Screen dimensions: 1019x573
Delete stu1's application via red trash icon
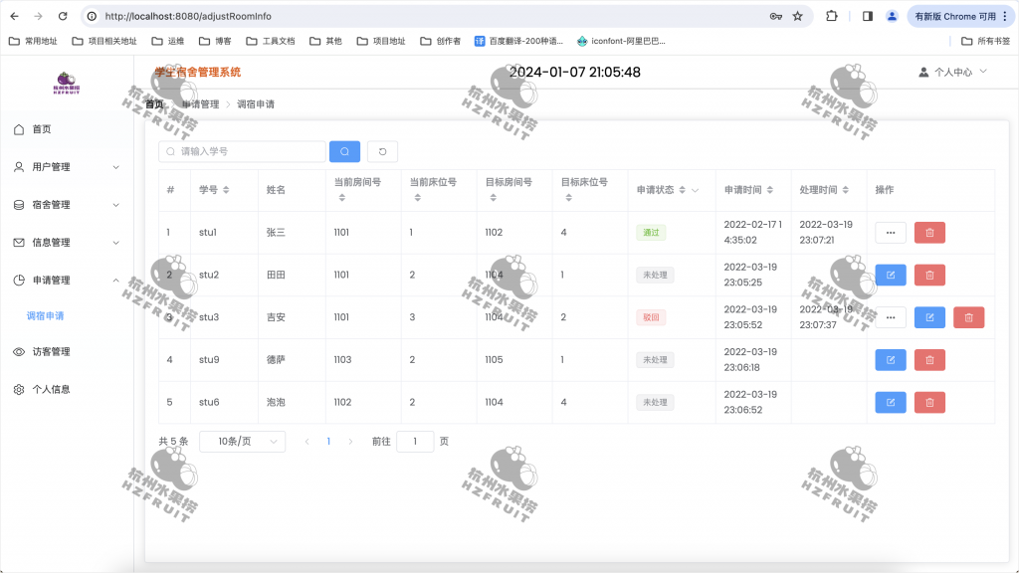tap(928, 232)
